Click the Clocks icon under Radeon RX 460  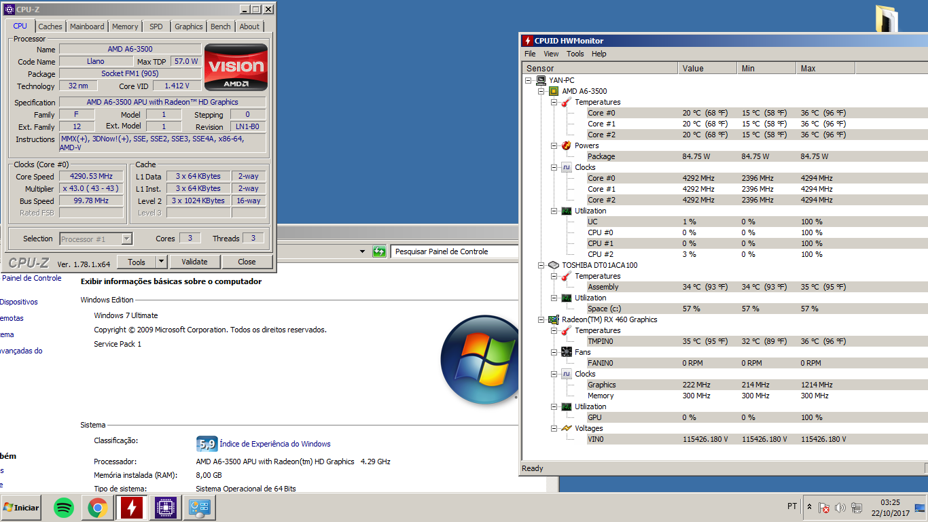click(566, 374)
